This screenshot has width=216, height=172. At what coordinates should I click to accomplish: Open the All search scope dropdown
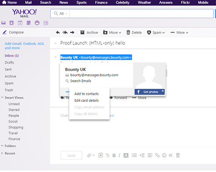[60, 14]
